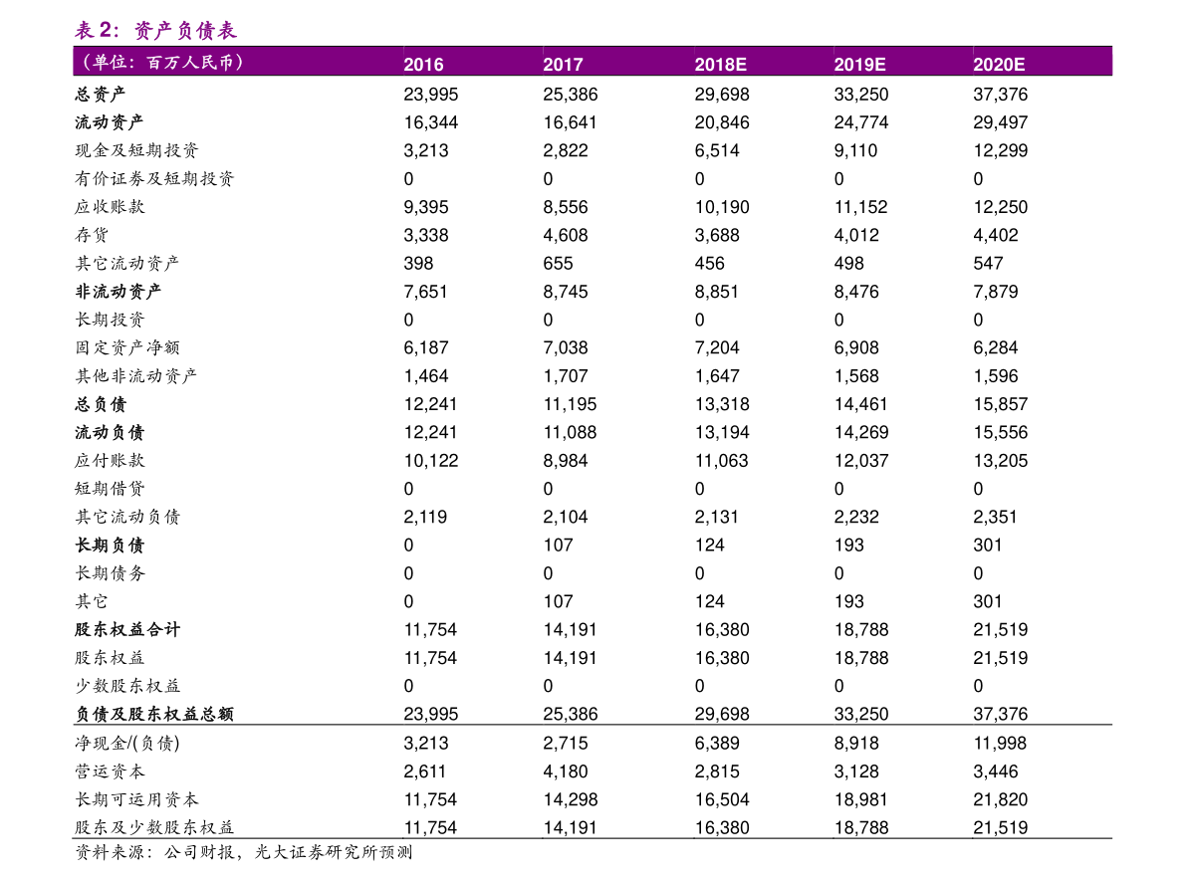Viewport: 1186px width, 881px height.
Task: Click the 总资产 row label
Action: (101, 94)
